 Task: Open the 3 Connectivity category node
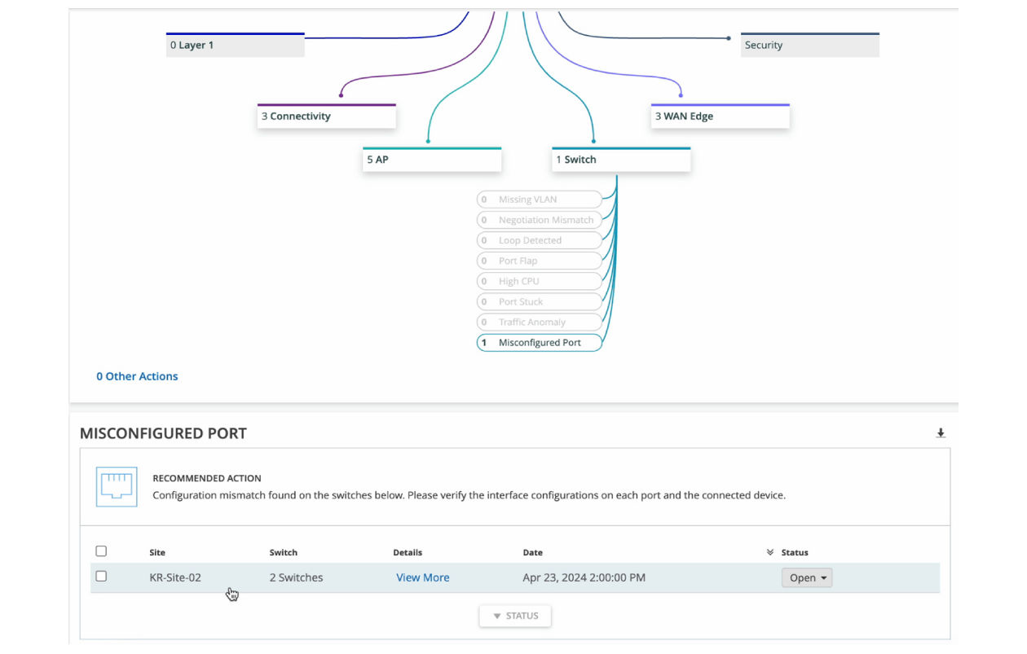point(327,116)
